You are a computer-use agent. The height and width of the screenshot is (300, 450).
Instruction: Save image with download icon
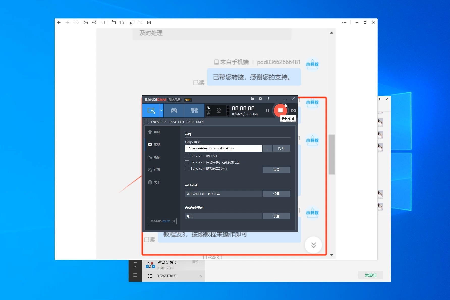[x=149, y=22]
